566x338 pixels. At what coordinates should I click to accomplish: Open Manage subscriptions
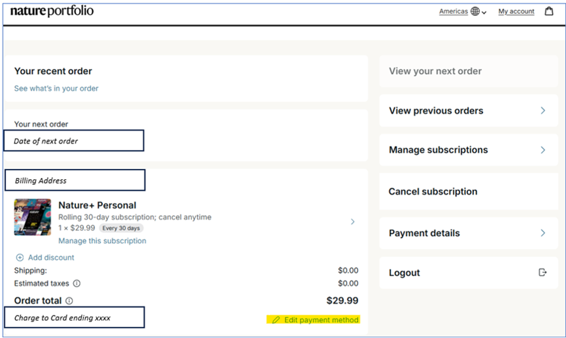(469, 150)
